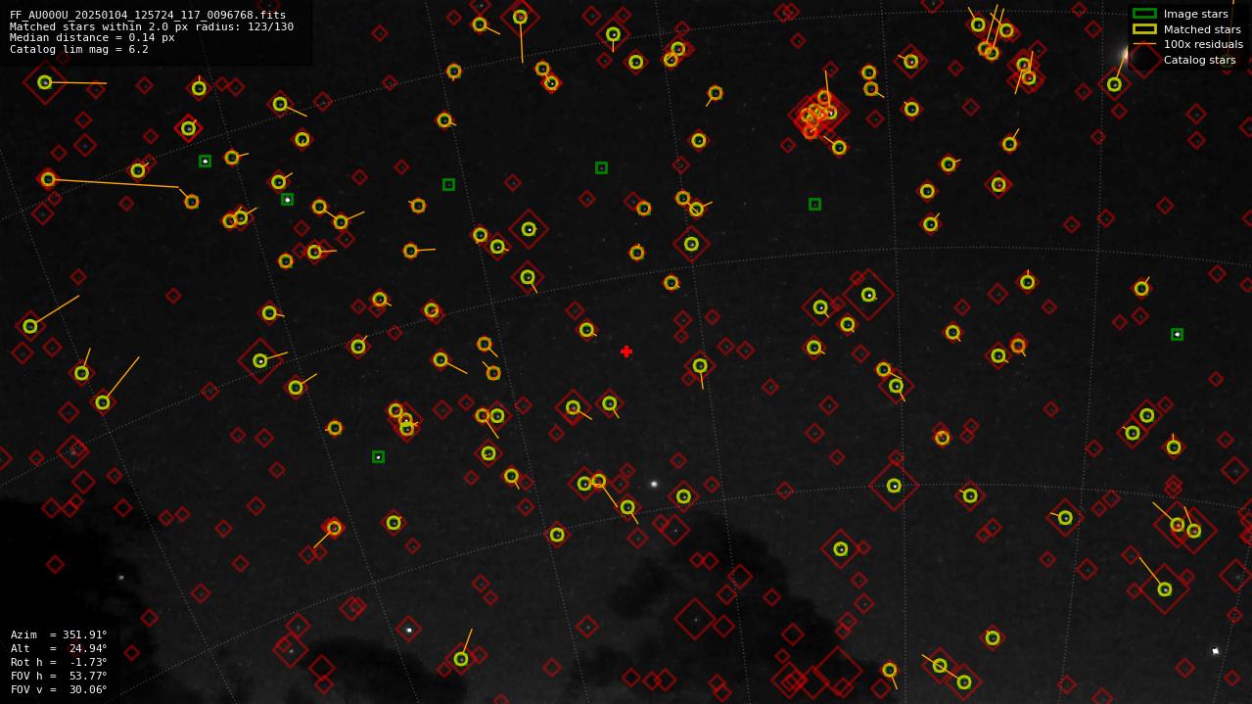Select the 'Catalog lim mag = 6.2' text
The height and width of the screenshot is (704, 1252).
tap(79, 49)
